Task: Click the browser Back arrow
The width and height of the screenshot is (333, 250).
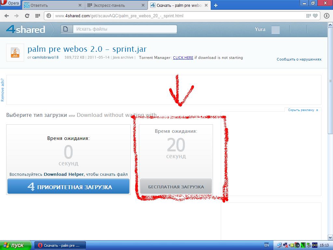Action: pos(7,16)
